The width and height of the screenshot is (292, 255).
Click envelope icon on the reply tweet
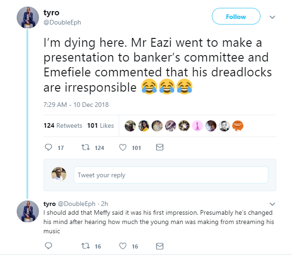[x=159, y=246]
